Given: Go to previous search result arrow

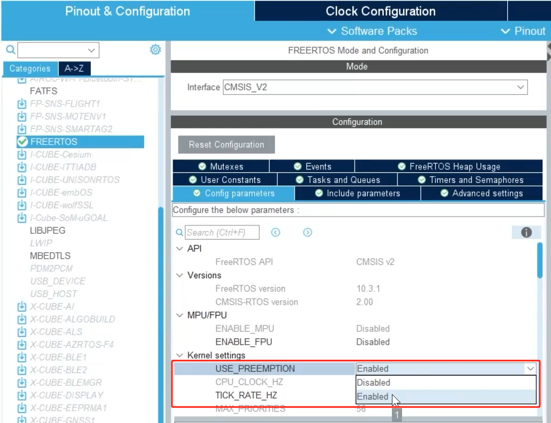Looking at the screenshot, I should click(x=275, y=233).
